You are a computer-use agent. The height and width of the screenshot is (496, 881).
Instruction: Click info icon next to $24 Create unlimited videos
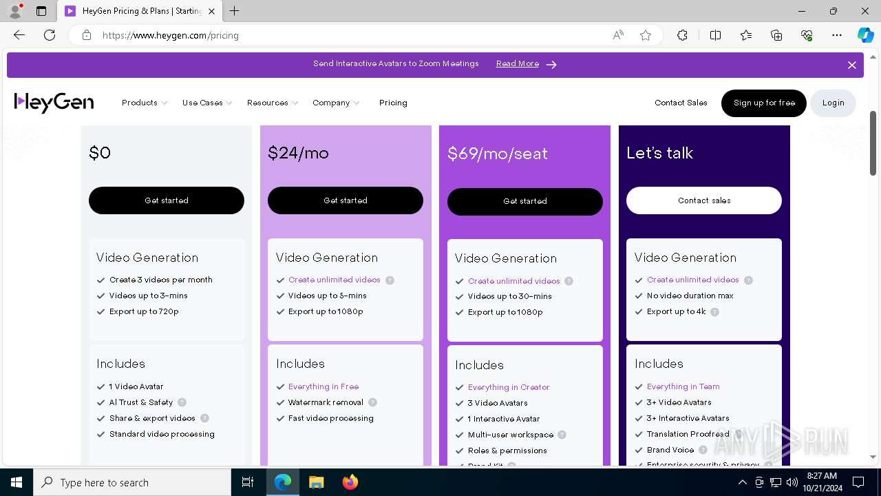390,280
